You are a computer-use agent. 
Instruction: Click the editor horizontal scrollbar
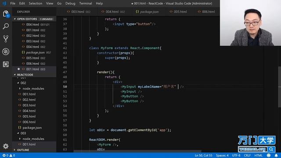point(137,151)
